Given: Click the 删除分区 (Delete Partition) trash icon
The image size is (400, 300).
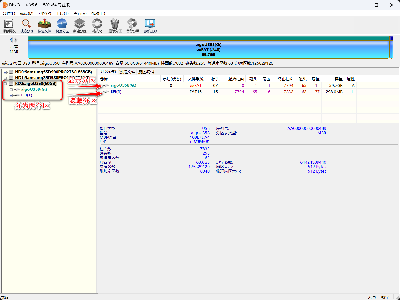Looking at the screenshot, I should tap(115, 25).
